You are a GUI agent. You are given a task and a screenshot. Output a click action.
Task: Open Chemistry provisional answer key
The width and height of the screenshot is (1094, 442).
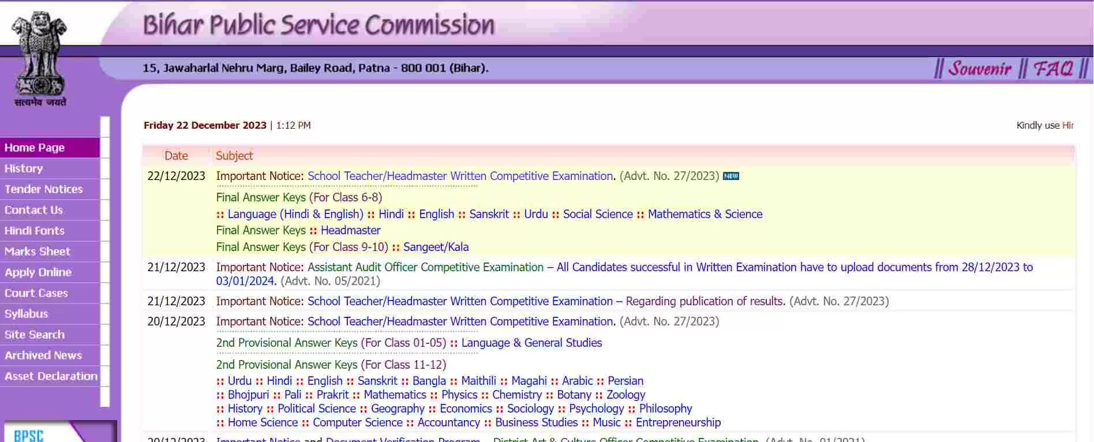[x=517, y=395]
